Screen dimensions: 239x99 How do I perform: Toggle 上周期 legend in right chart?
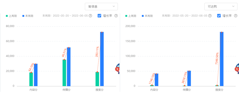tap(131, 16)
